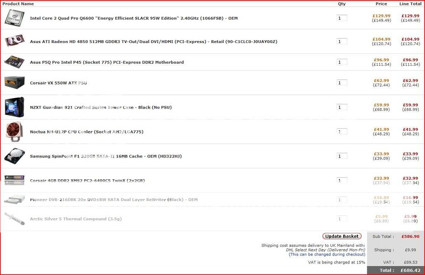This screenshot has width=425, height=275.
Task: Click the quantity field for Arctic Silver 5
Action: (342, 219)
